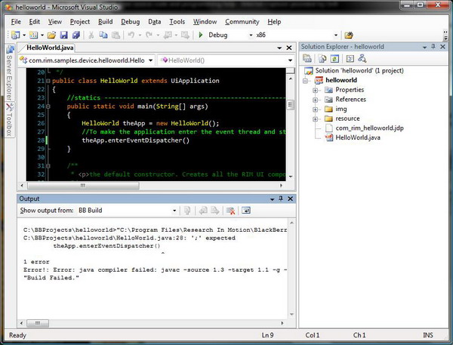Expand the References node in Solution Explorer

315,100
